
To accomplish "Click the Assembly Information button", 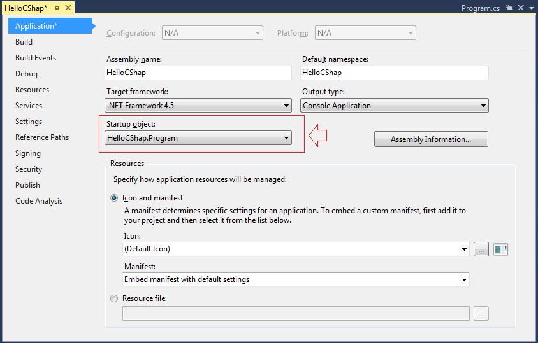I will pos(431,139).
